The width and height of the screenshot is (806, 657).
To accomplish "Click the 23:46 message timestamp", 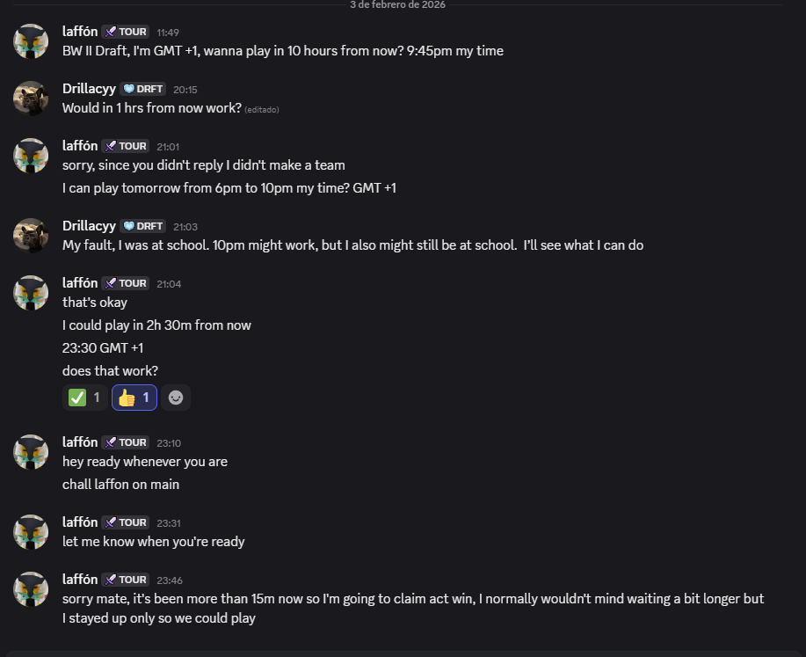I will [x=169, y=580].
